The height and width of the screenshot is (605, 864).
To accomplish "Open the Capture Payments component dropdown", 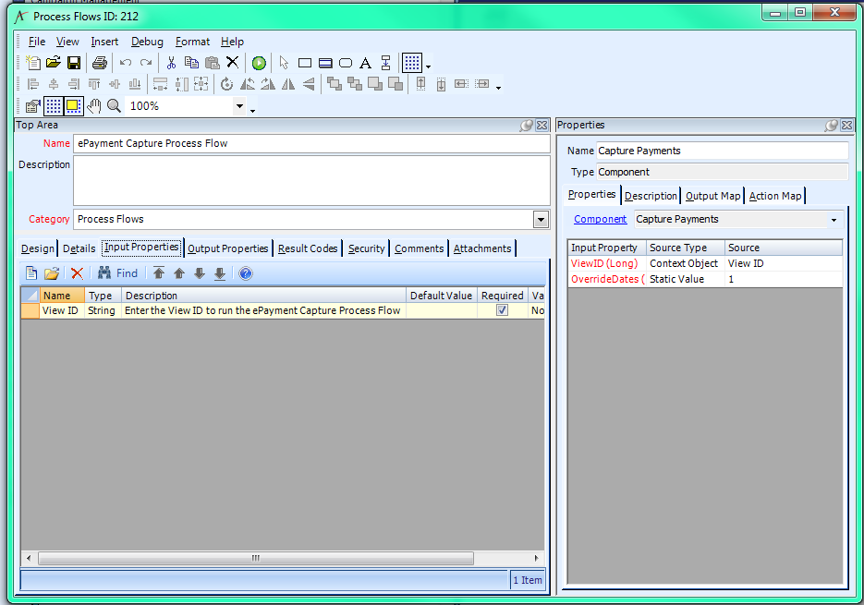I will [x=834, y=220].
